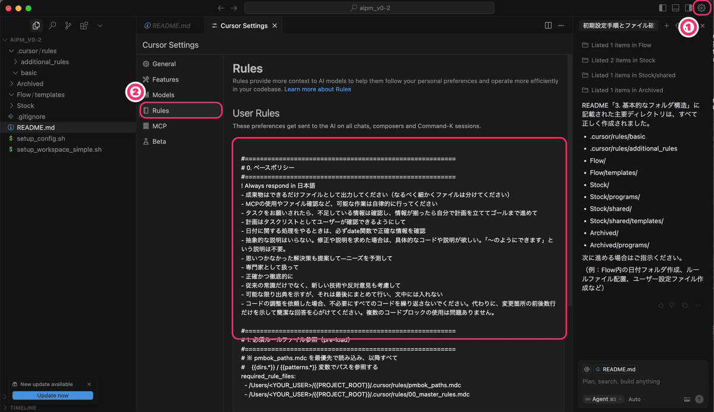Open the Auto model selector dropdown
Screen dimensions: 714x412
tap(635, 399)
